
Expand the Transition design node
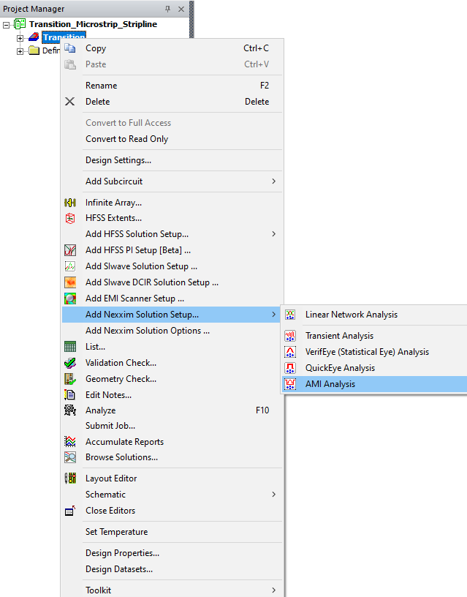pyautogui.click(x=20, y=38)
